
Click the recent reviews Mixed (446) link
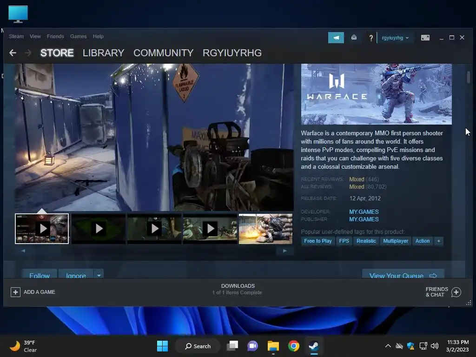[364, 179]
